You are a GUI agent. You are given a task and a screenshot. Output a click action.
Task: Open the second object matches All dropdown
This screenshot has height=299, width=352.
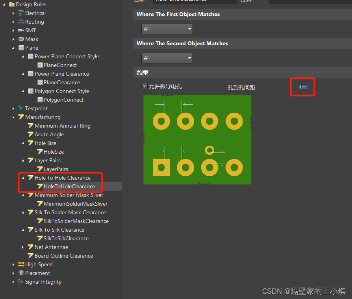167,58
